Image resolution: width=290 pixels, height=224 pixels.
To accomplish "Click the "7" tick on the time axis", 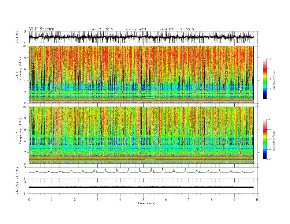I will click(x=189, y=199).
